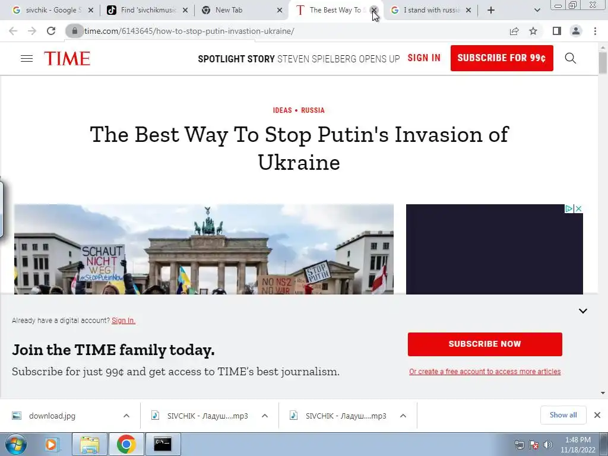Open Spotlight Story Steven Spielberg link
608x456 pixels.
coord(299,59)
